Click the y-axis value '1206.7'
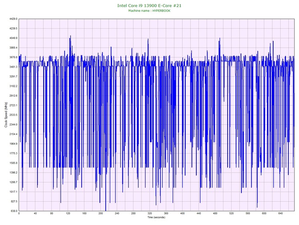The width and height of the screenshot is (299, 225). [x=13, y=182]
